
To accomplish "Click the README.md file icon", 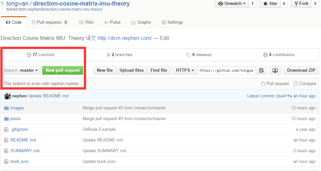I will (x=6, y=140).
